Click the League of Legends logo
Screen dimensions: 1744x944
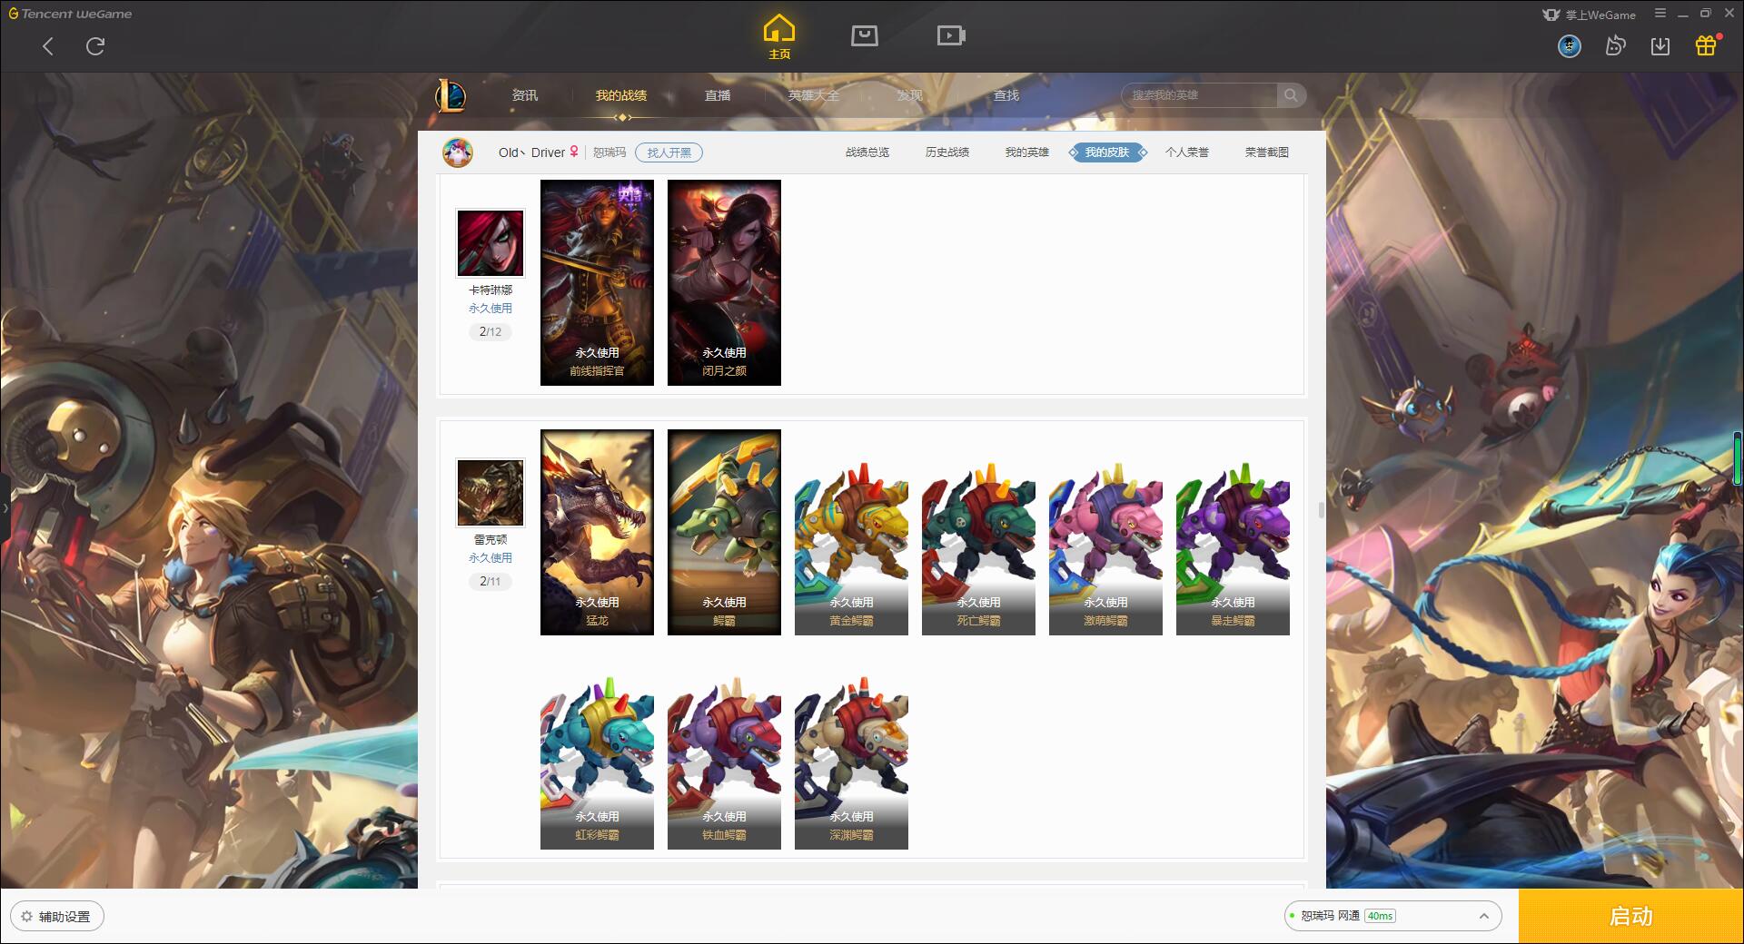[x=451, y=95]
